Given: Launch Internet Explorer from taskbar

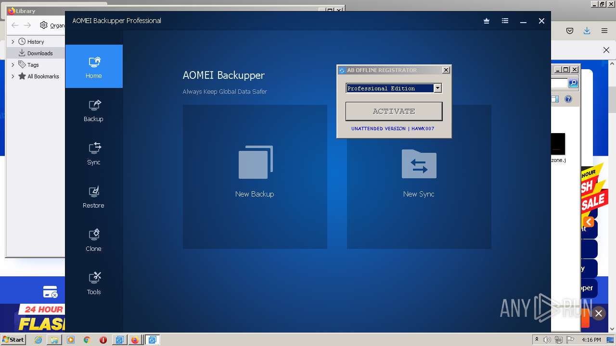Looking at the screenshot, I should (38, 340).
